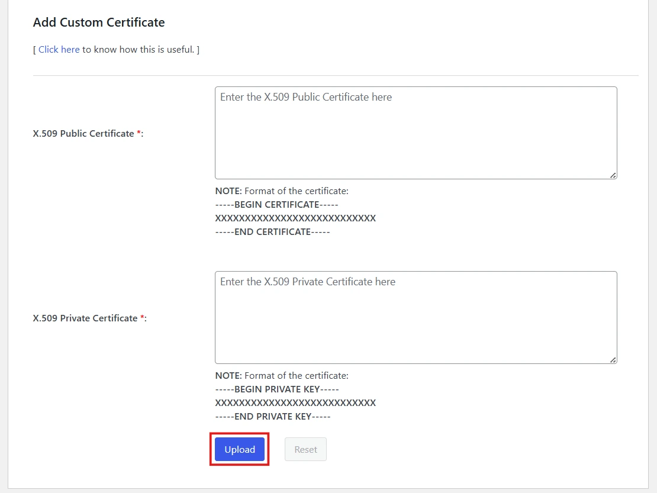
Task: Click the END PRIVATE KEY line
Action: [x=272, y=416]
